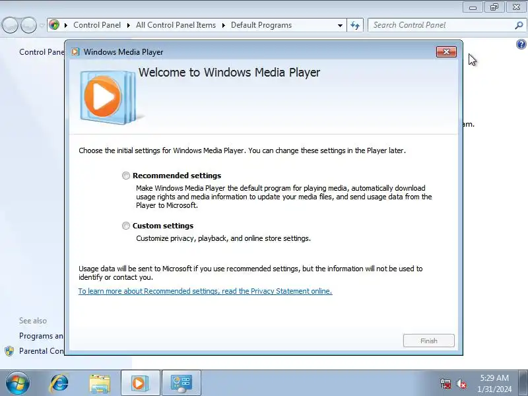
Task: Click the network status tray icon
Action: [445, 383]
